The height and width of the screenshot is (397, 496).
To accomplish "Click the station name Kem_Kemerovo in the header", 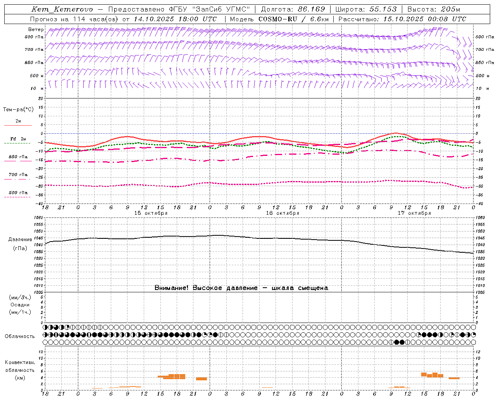I will coord(62,9).
